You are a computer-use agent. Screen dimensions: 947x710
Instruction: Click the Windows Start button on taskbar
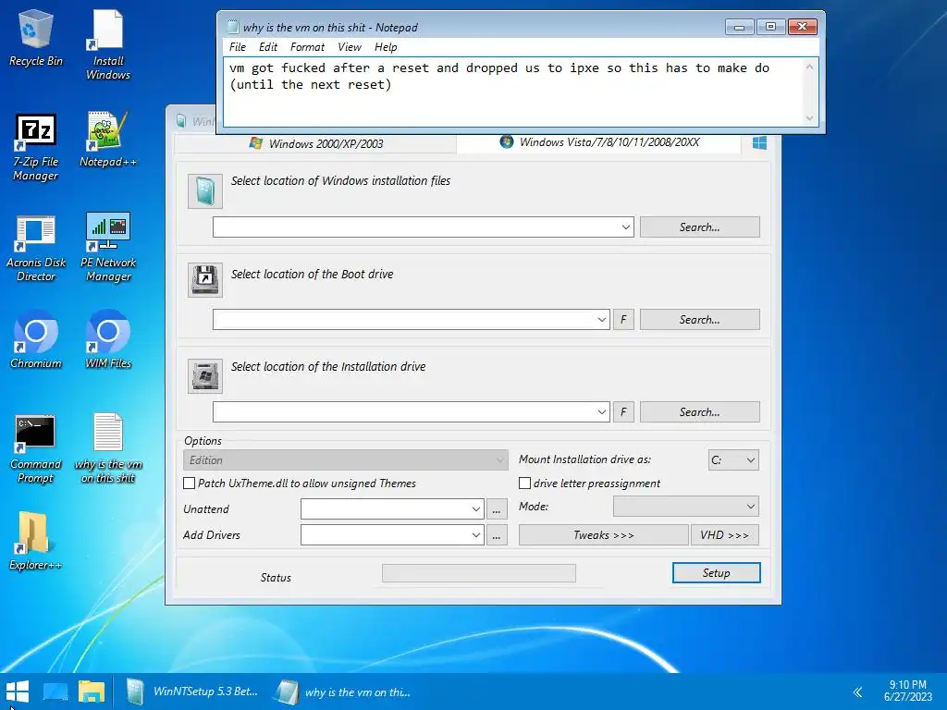[x=18, y=692]
